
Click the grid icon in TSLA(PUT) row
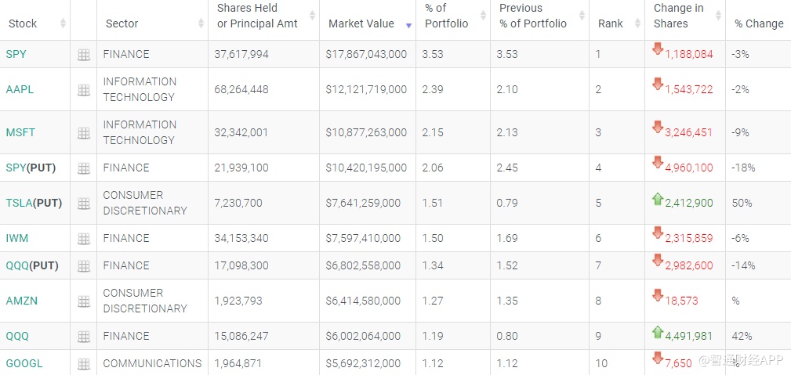(84, 204)
